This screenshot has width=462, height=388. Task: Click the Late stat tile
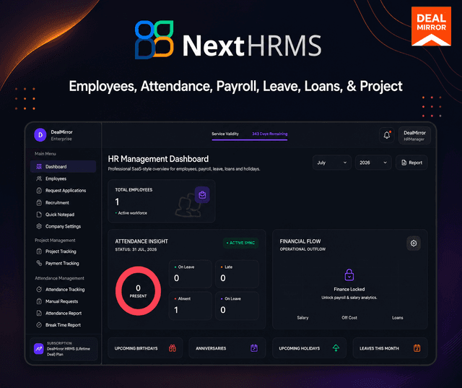[x=237, y=274]
